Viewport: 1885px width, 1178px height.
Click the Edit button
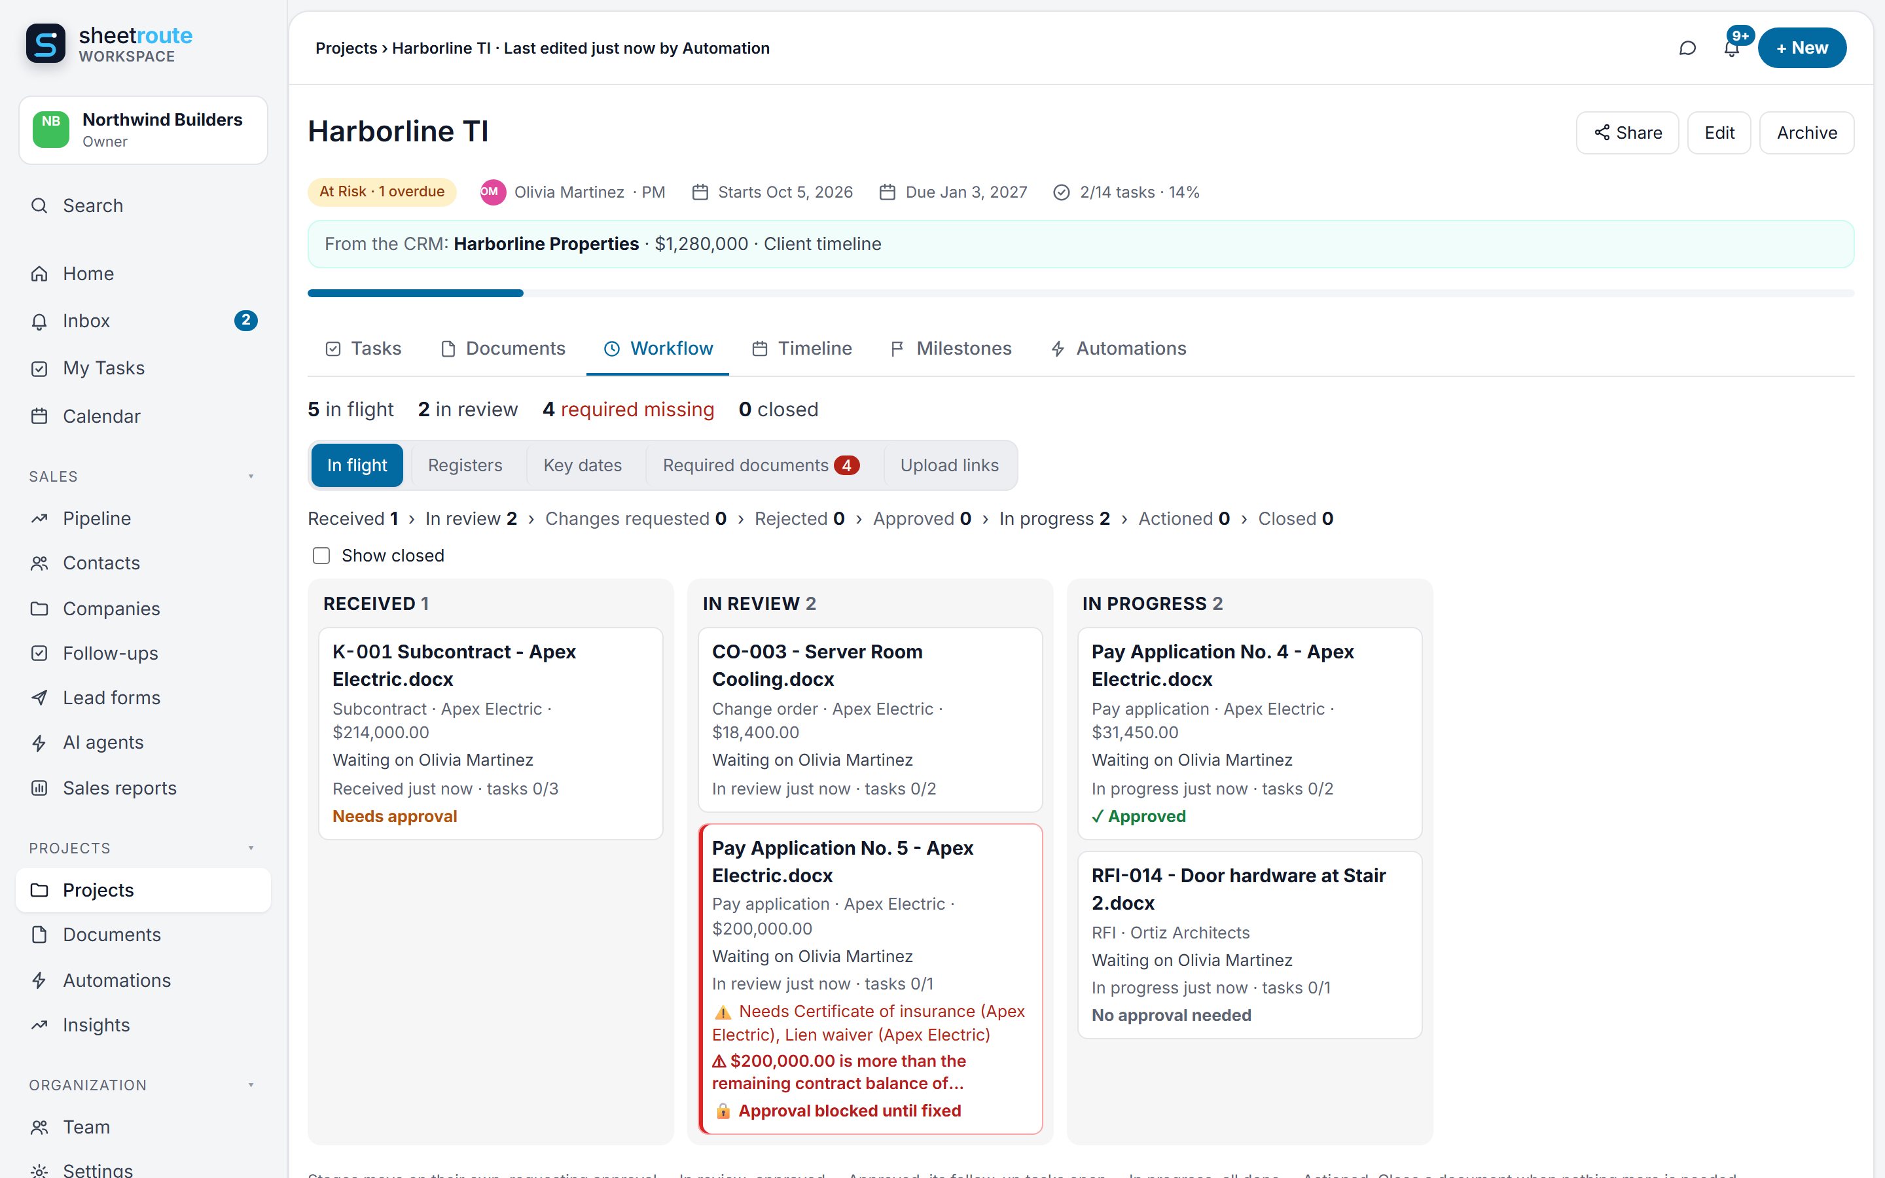[x=1719, y=134]
